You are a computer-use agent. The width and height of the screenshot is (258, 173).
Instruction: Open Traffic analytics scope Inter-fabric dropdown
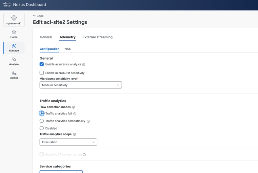click(x=68, y=142)
